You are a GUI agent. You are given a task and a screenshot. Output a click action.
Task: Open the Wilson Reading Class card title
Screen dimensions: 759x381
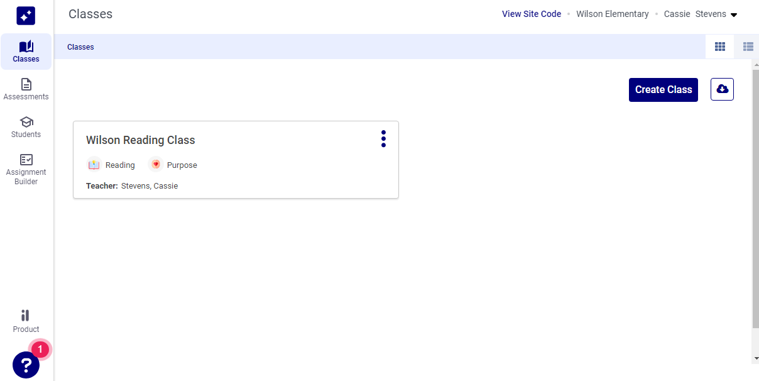point(140,140)
